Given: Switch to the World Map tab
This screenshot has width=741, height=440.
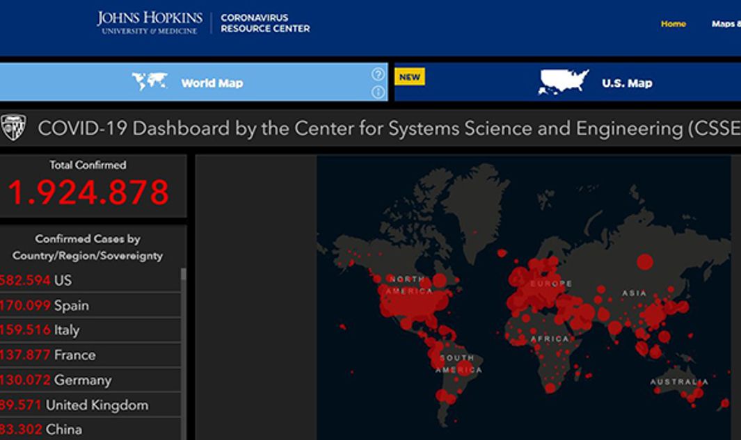Looking at the screenshot, I should point(212,83).
